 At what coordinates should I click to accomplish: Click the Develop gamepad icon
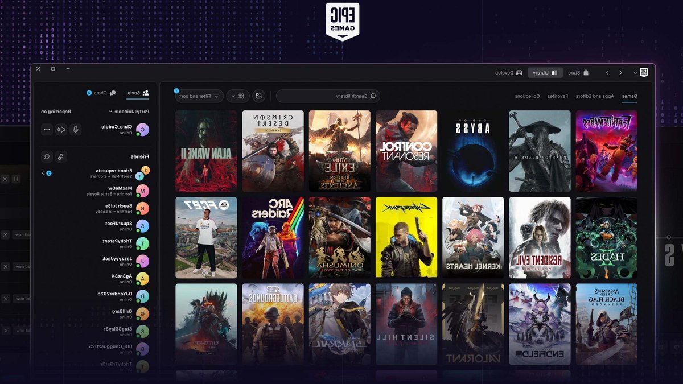tap(520, 73)
